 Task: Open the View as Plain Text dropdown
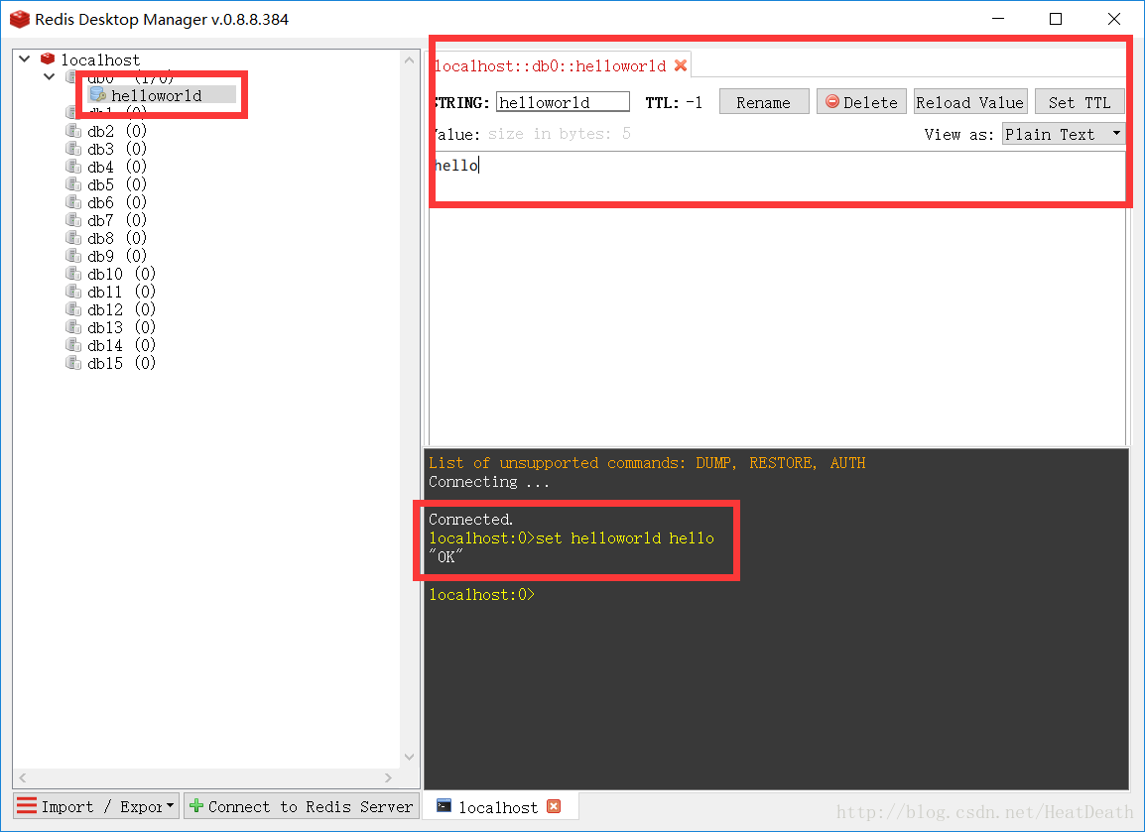(1064, 134)
